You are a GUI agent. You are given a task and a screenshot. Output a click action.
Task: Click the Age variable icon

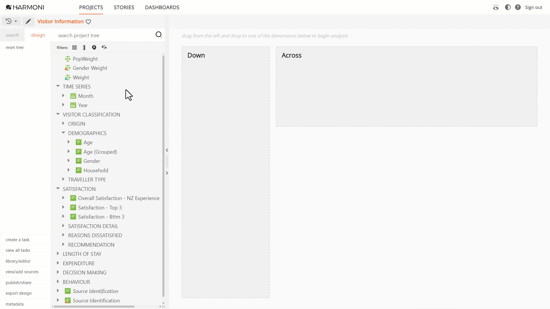(x=78, y=142)
